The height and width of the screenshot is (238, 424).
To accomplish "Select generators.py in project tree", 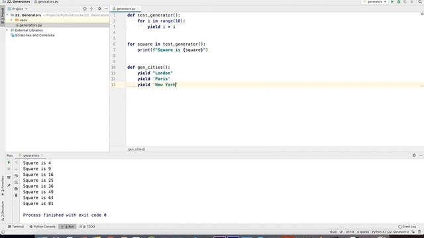I will click(x=30, y=25).
